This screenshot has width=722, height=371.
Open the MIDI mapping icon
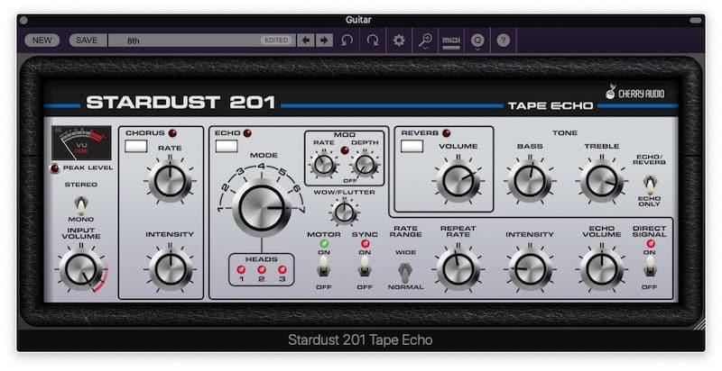(451, 41)
